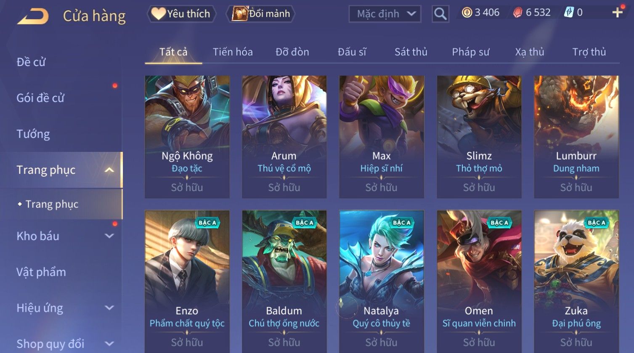Open the search magnifier icon
The image size is (634, 353).
[x=440, y=14]
